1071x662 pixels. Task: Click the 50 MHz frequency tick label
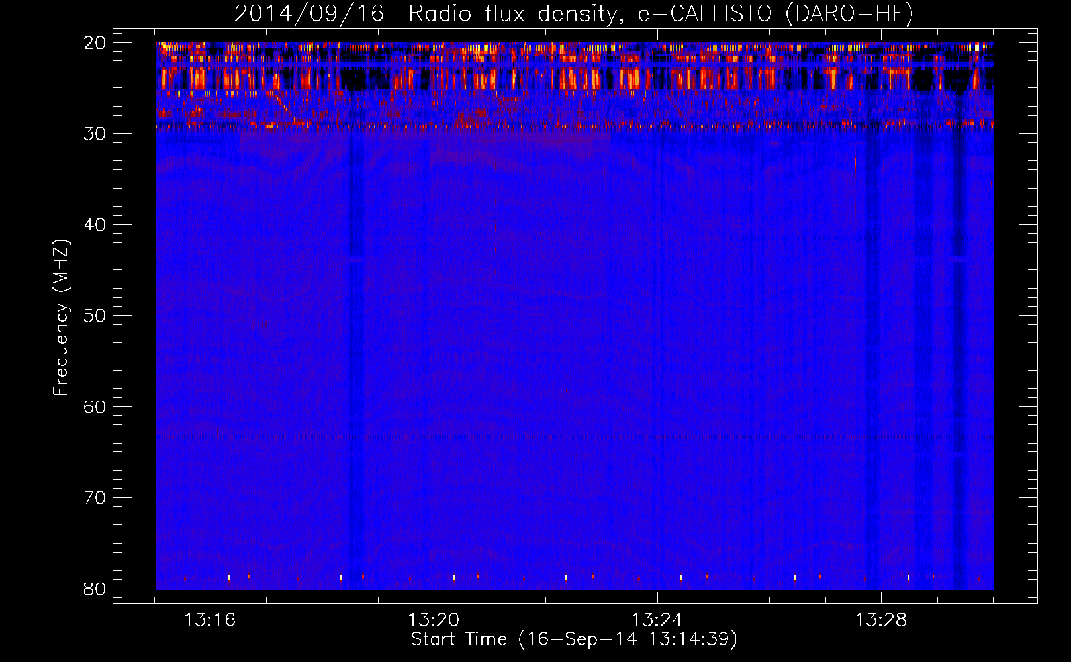point(95,316)
